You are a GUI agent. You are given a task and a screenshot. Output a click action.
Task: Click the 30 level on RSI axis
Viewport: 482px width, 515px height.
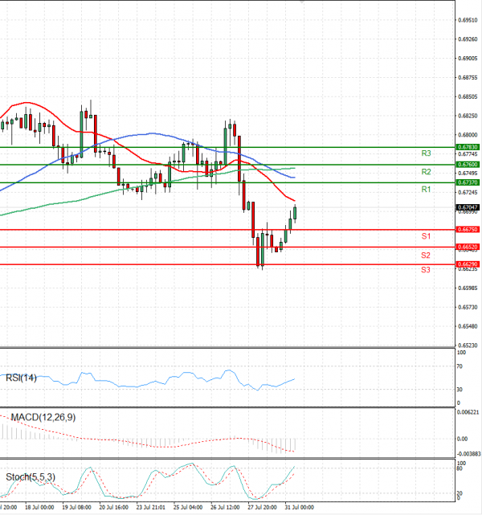[460, 390]
